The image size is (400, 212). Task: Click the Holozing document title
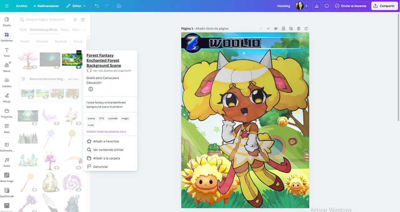pos(284,6)
